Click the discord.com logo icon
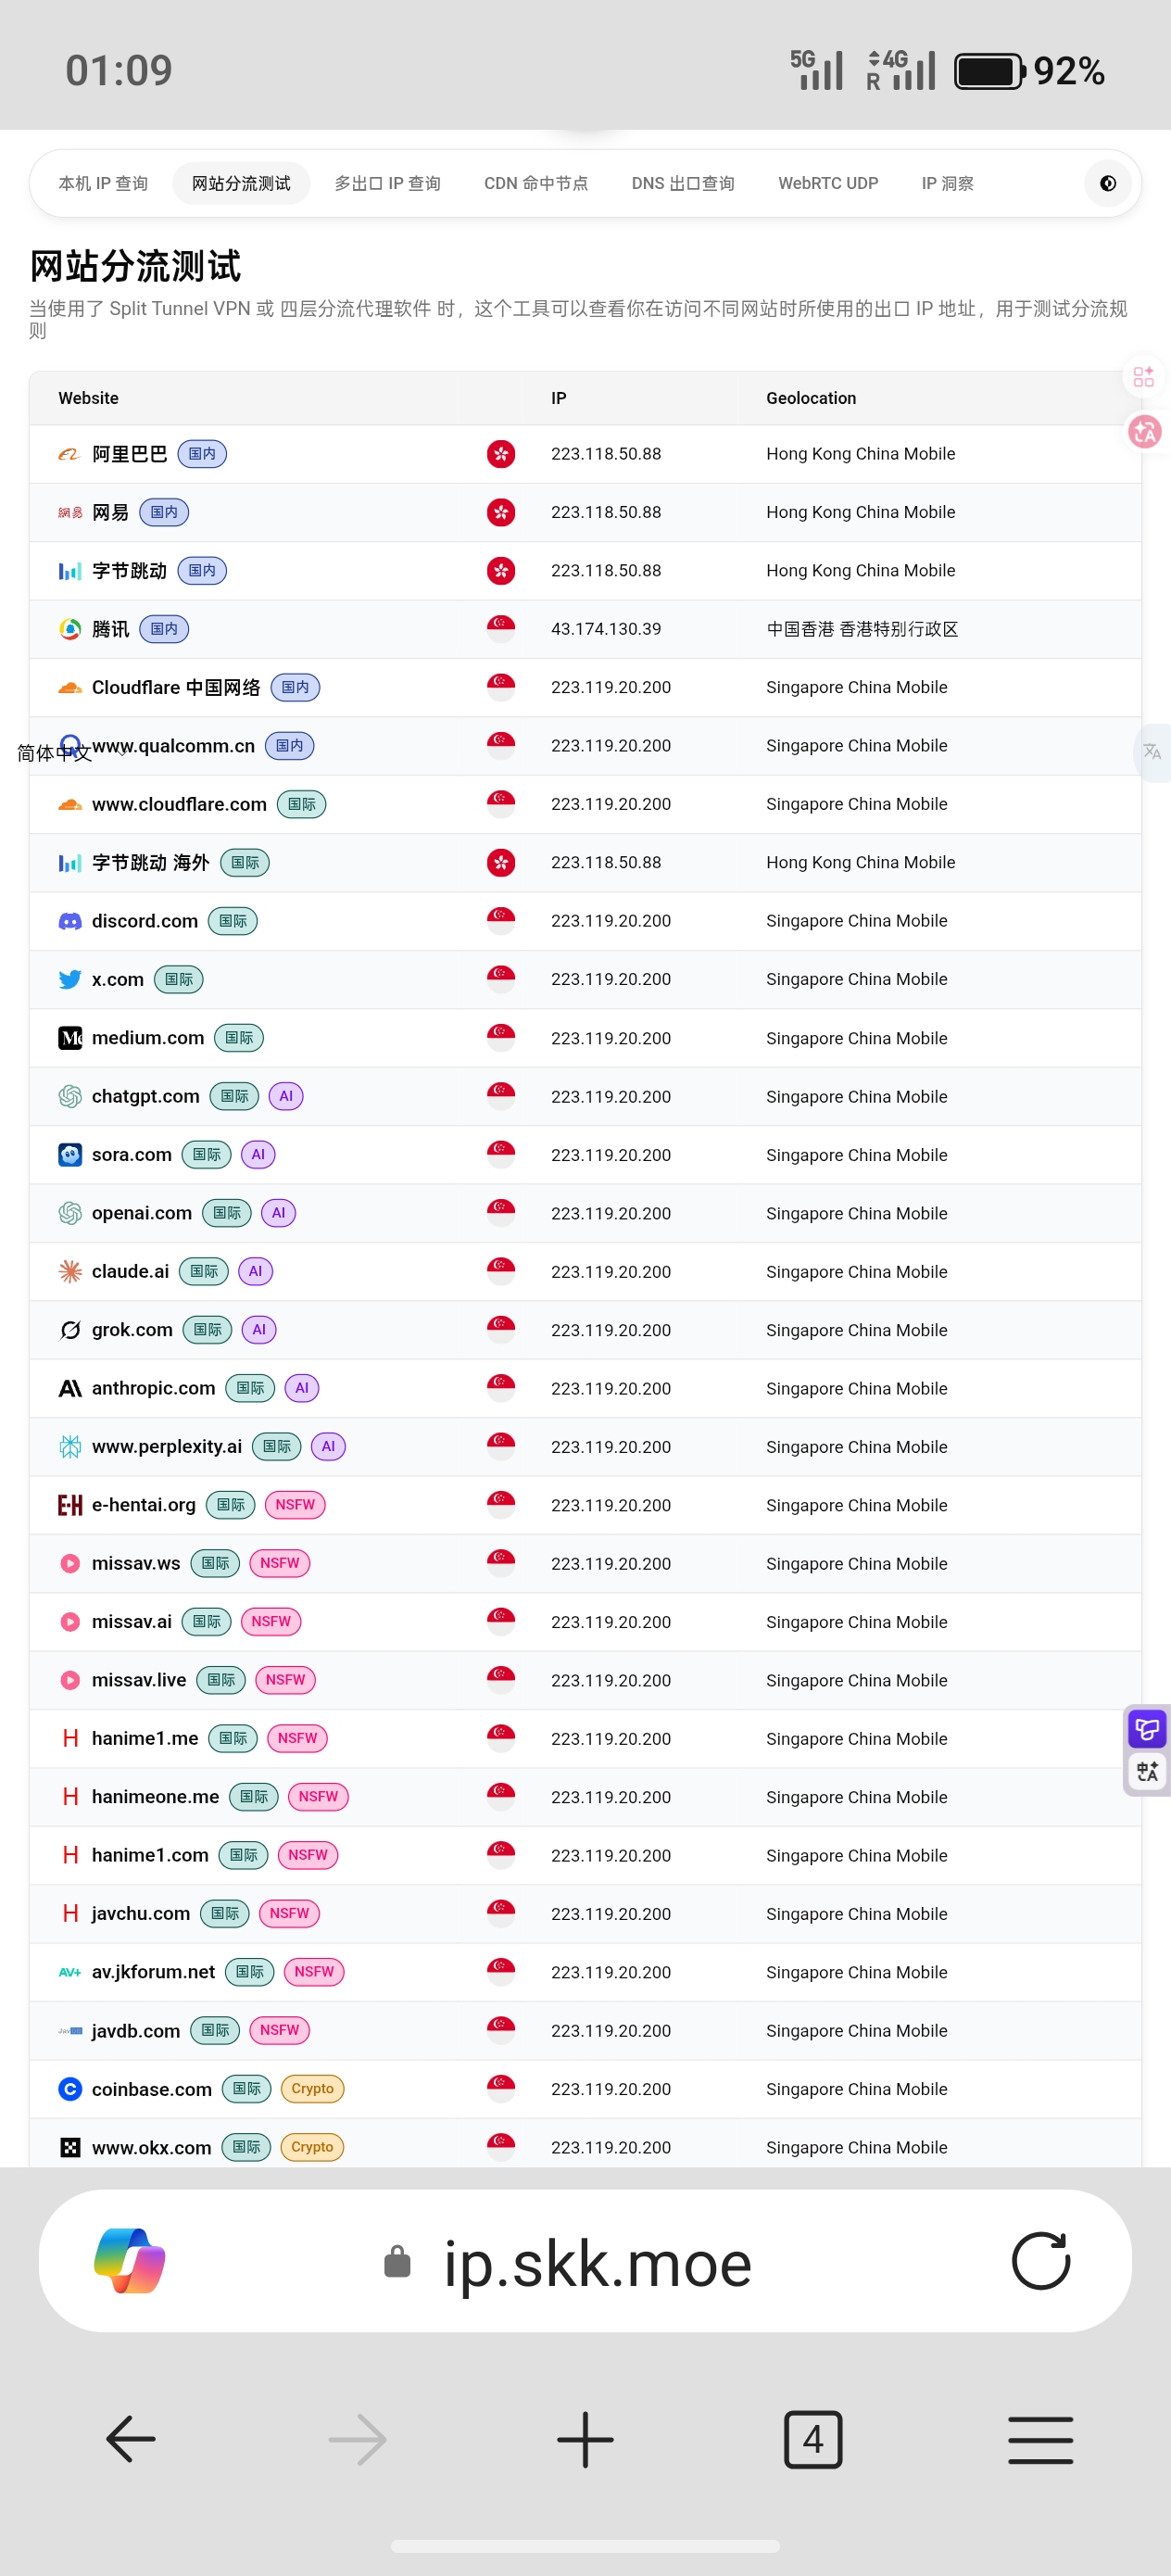The height and width of the screenshot is (2576, 1171). 69,921
